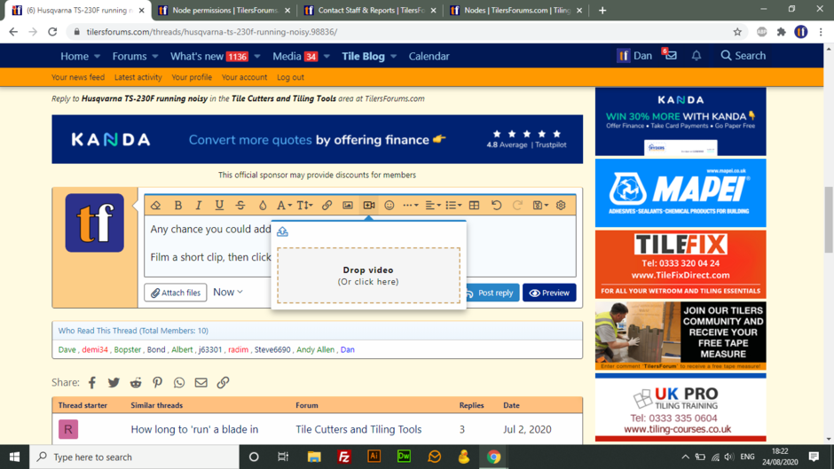Click the Preview button

coord(549,293)
